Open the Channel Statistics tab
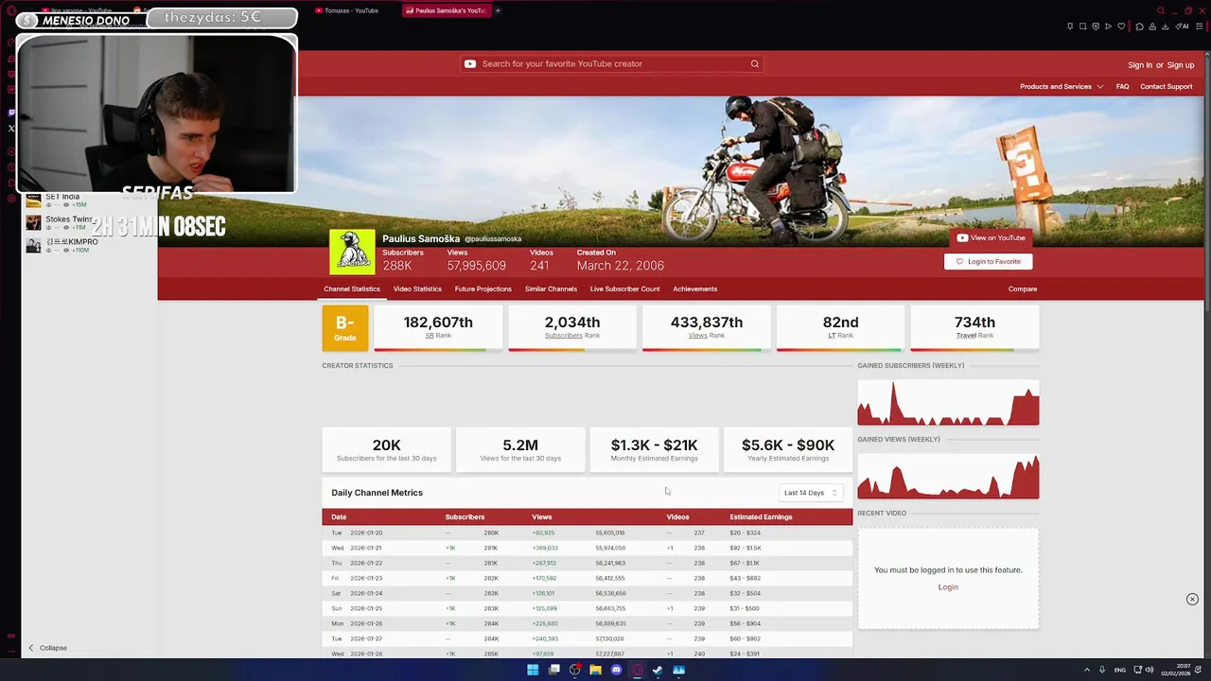1211x681 pixels. pos(352,289)
